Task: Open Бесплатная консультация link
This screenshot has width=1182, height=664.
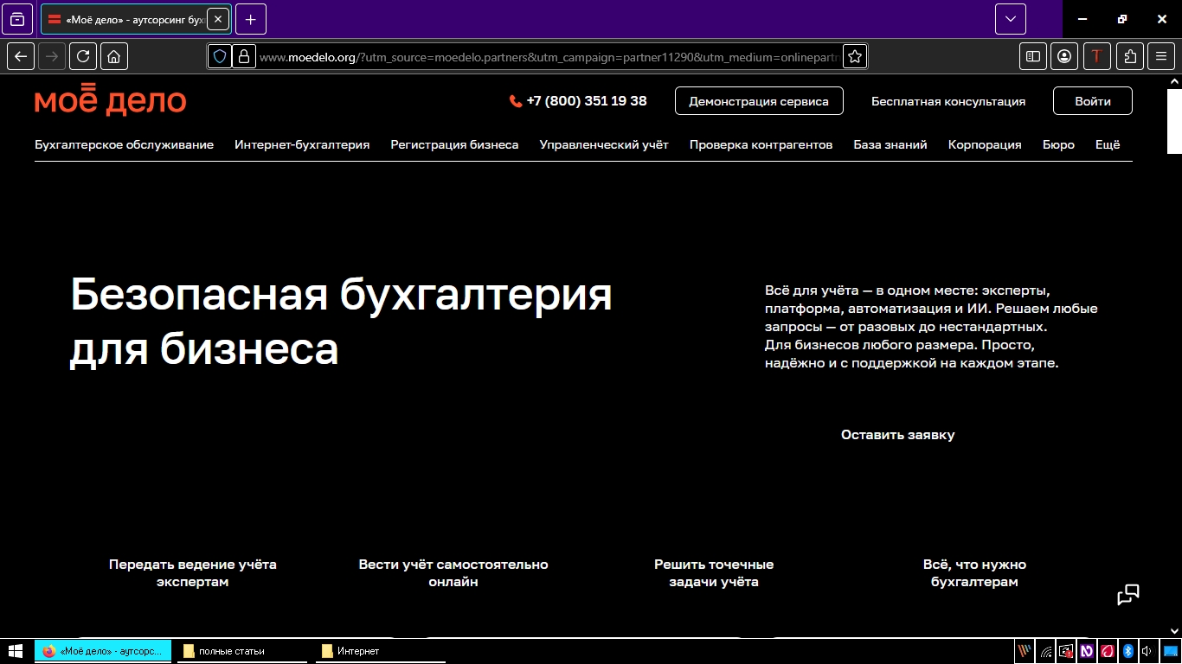Action: (948, 101)
